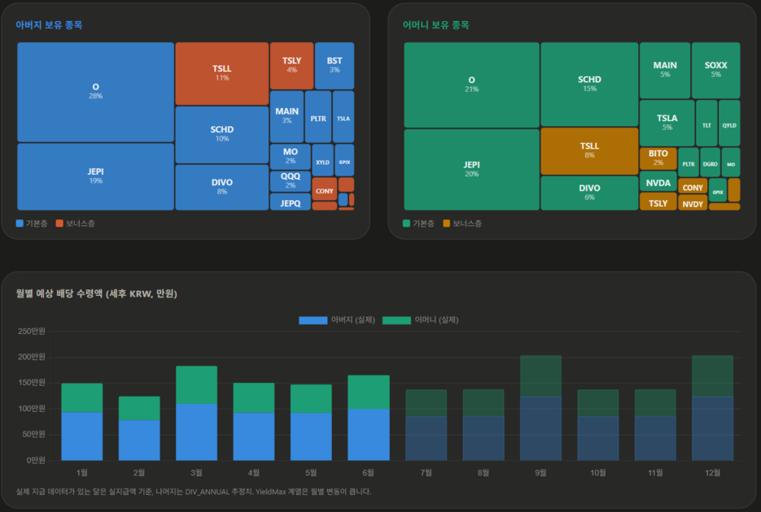This screenshot has height=512, width=761.
Task: Click the TSLA 5% tile in mother's treemap
Action: [x=667, y=123]
